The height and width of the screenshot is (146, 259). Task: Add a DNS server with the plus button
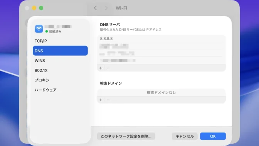tap(101, 68)
